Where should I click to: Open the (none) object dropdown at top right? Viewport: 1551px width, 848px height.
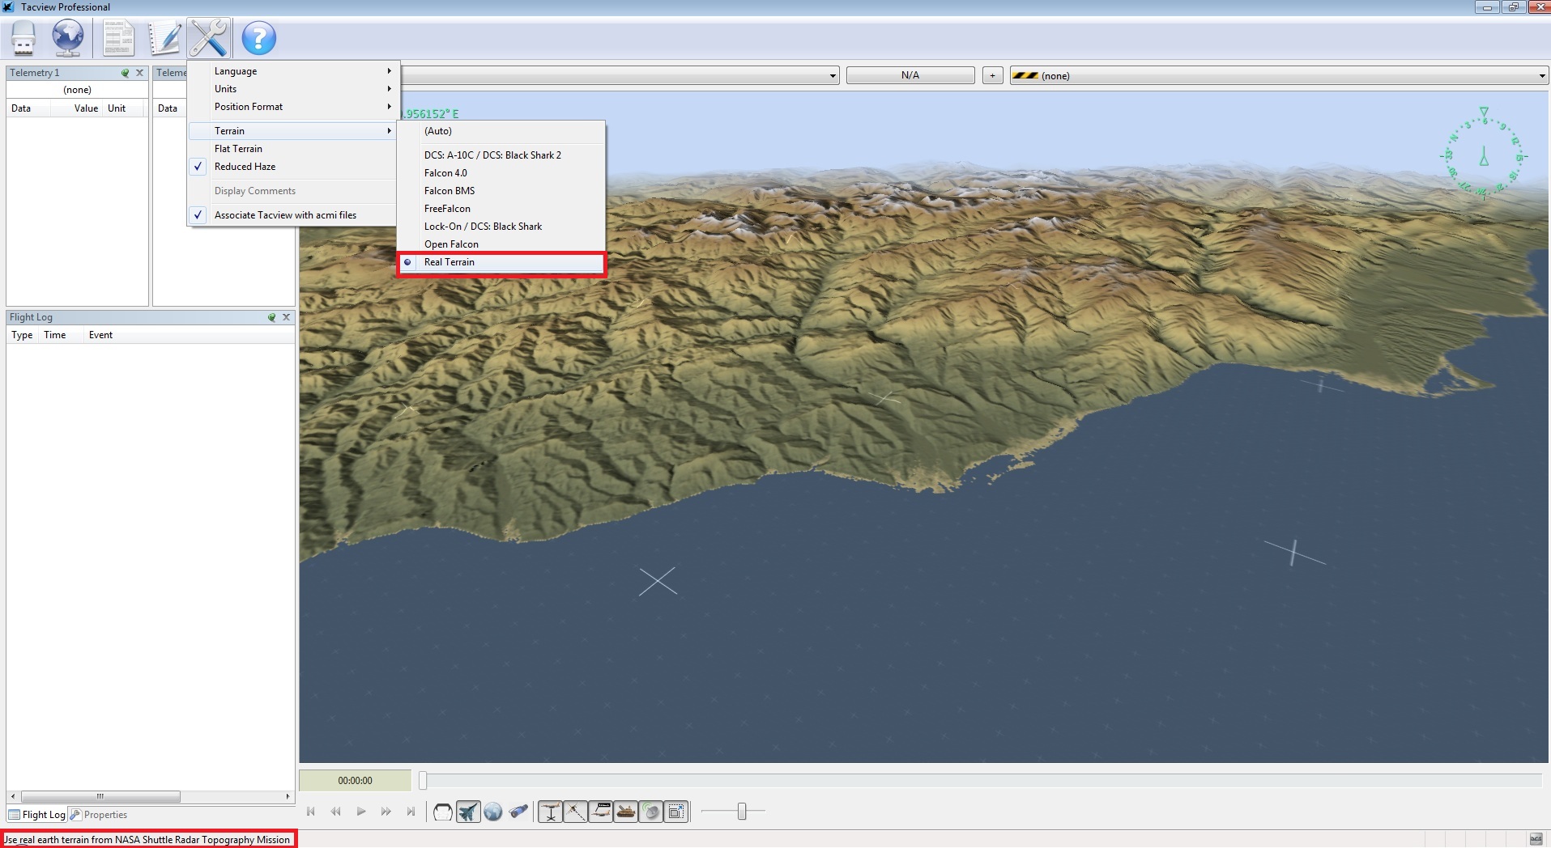(x=1279, y=75)
